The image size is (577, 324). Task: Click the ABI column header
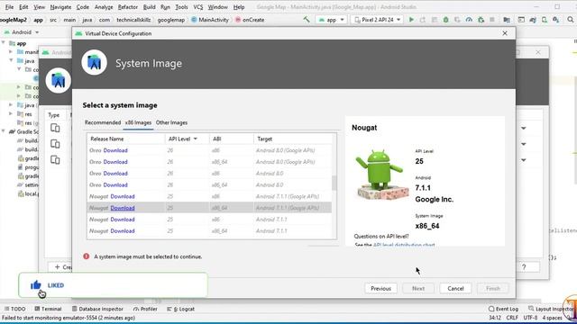tap(231, 139)
